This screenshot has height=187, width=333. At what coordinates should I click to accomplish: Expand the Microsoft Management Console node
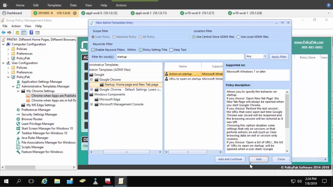[91, 104]
